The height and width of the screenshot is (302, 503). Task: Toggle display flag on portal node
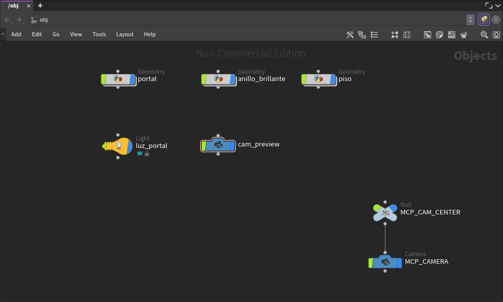click(132, 79)
